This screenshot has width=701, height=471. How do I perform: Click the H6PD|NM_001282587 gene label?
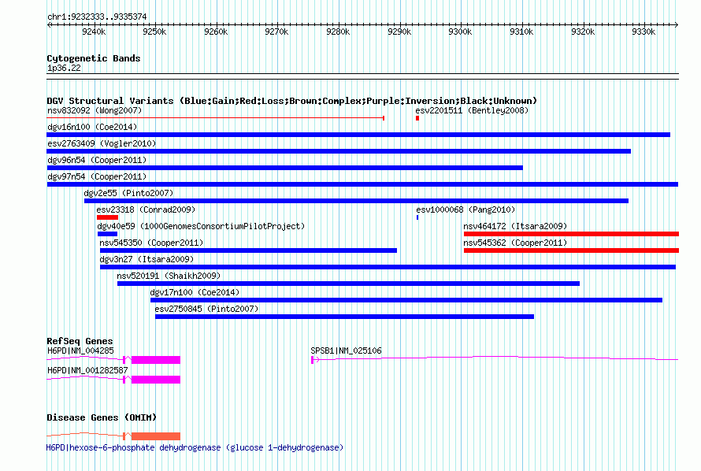(87, 370)
